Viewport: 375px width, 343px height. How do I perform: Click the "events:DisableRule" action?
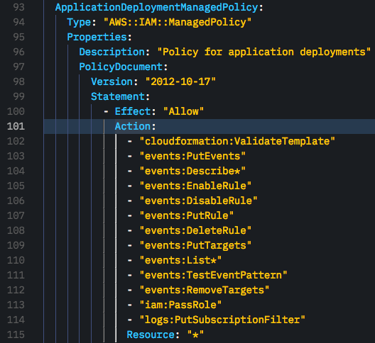point(198,201)
